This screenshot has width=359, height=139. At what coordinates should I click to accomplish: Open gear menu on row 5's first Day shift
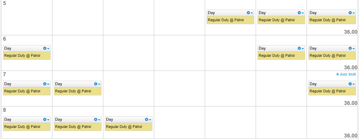248,13
